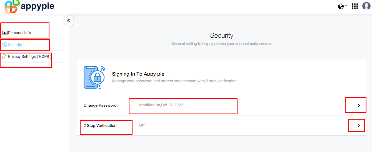
Task: Click the Security shield icon in sidebar
Action: [x=5, y=45]
